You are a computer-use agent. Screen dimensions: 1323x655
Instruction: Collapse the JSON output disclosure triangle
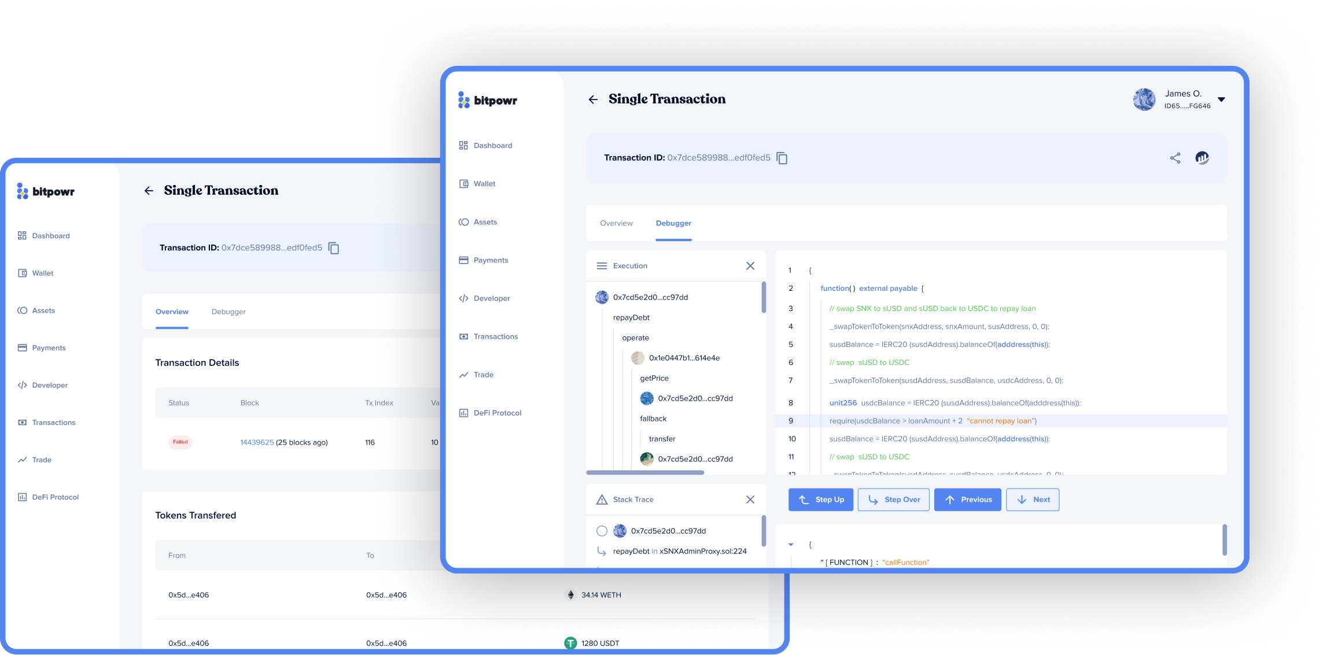click(x=791, y=545)
